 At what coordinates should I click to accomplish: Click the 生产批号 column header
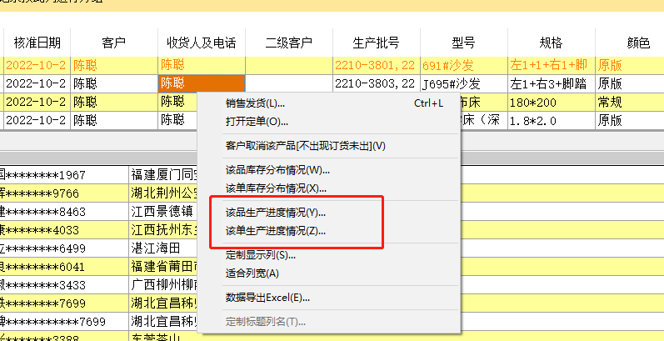[377, 43]
